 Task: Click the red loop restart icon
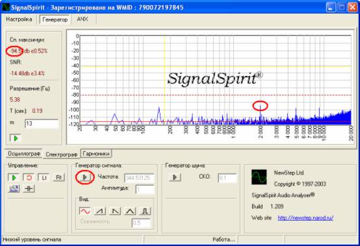coord(29,178)
